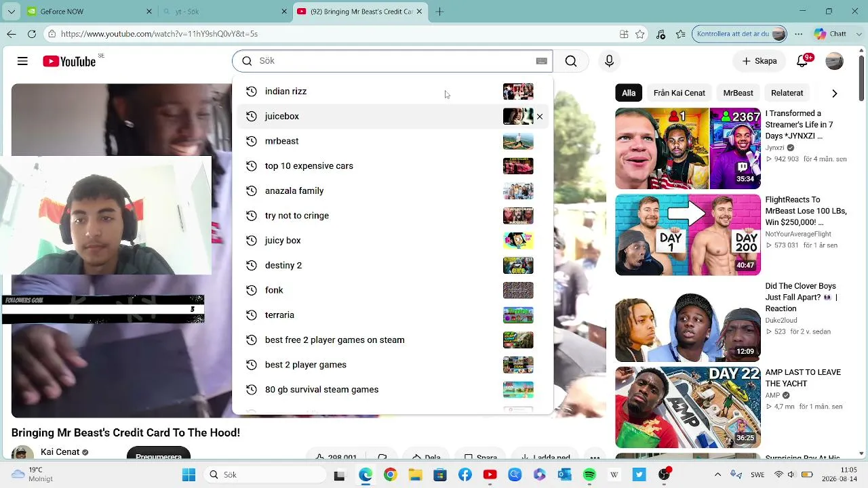
Task: Add this page to browser favorites
Action: (x=640, y=34)
